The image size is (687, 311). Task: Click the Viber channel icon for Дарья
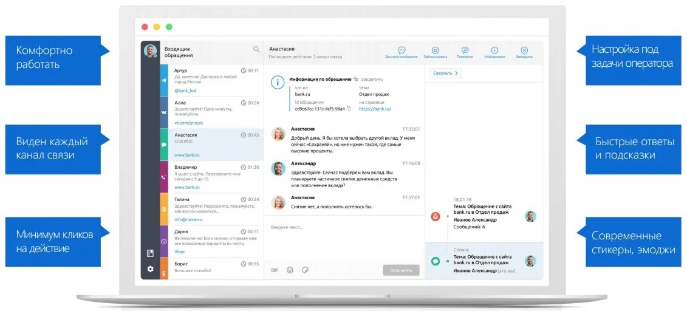click(x=164, y=241)
